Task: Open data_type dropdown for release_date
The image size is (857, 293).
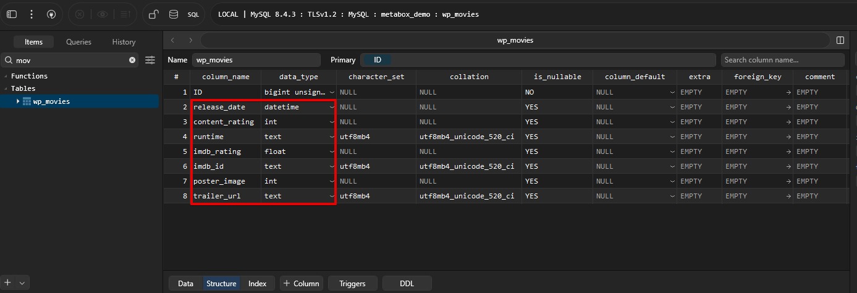Action: click(332, 107)
